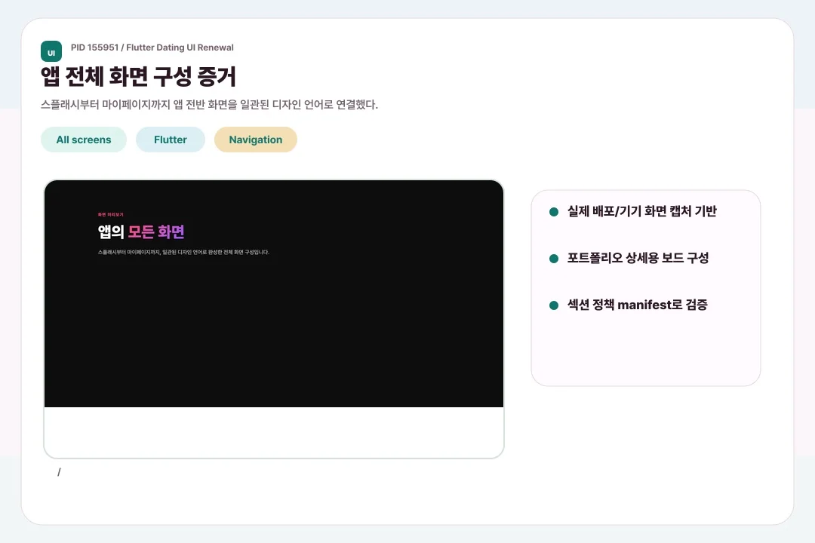Screen dimensions: 815x543
Task: Open the dark app screens preview image
Action: pos(274,293)
